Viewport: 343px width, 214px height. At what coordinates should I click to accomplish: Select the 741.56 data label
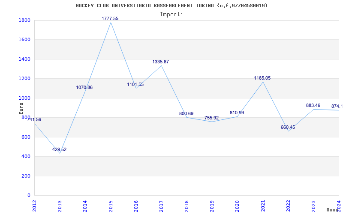pos(34,120)
